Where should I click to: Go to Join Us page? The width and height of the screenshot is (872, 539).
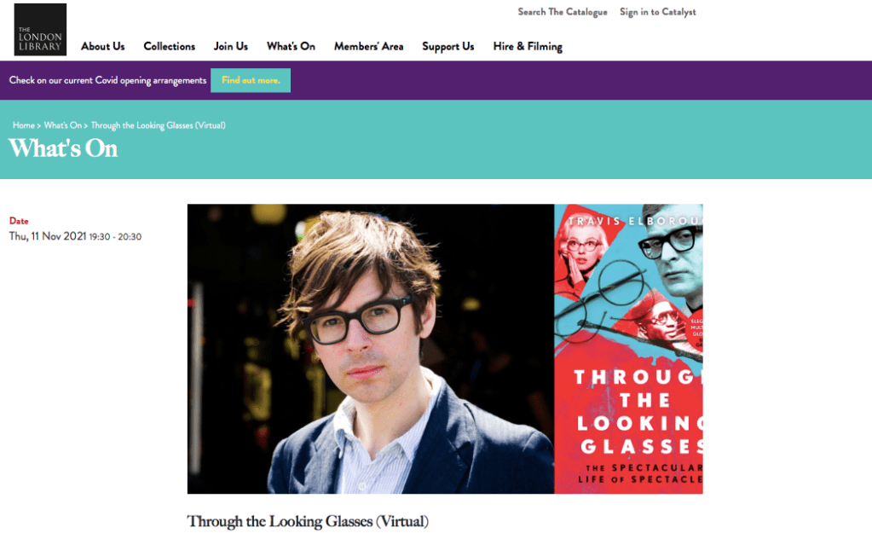(231, 47)
